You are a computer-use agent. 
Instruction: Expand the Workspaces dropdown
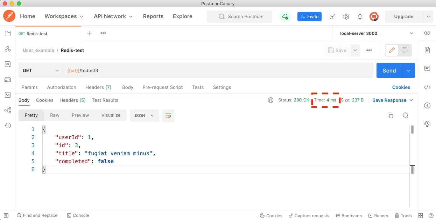click(64, 16)
